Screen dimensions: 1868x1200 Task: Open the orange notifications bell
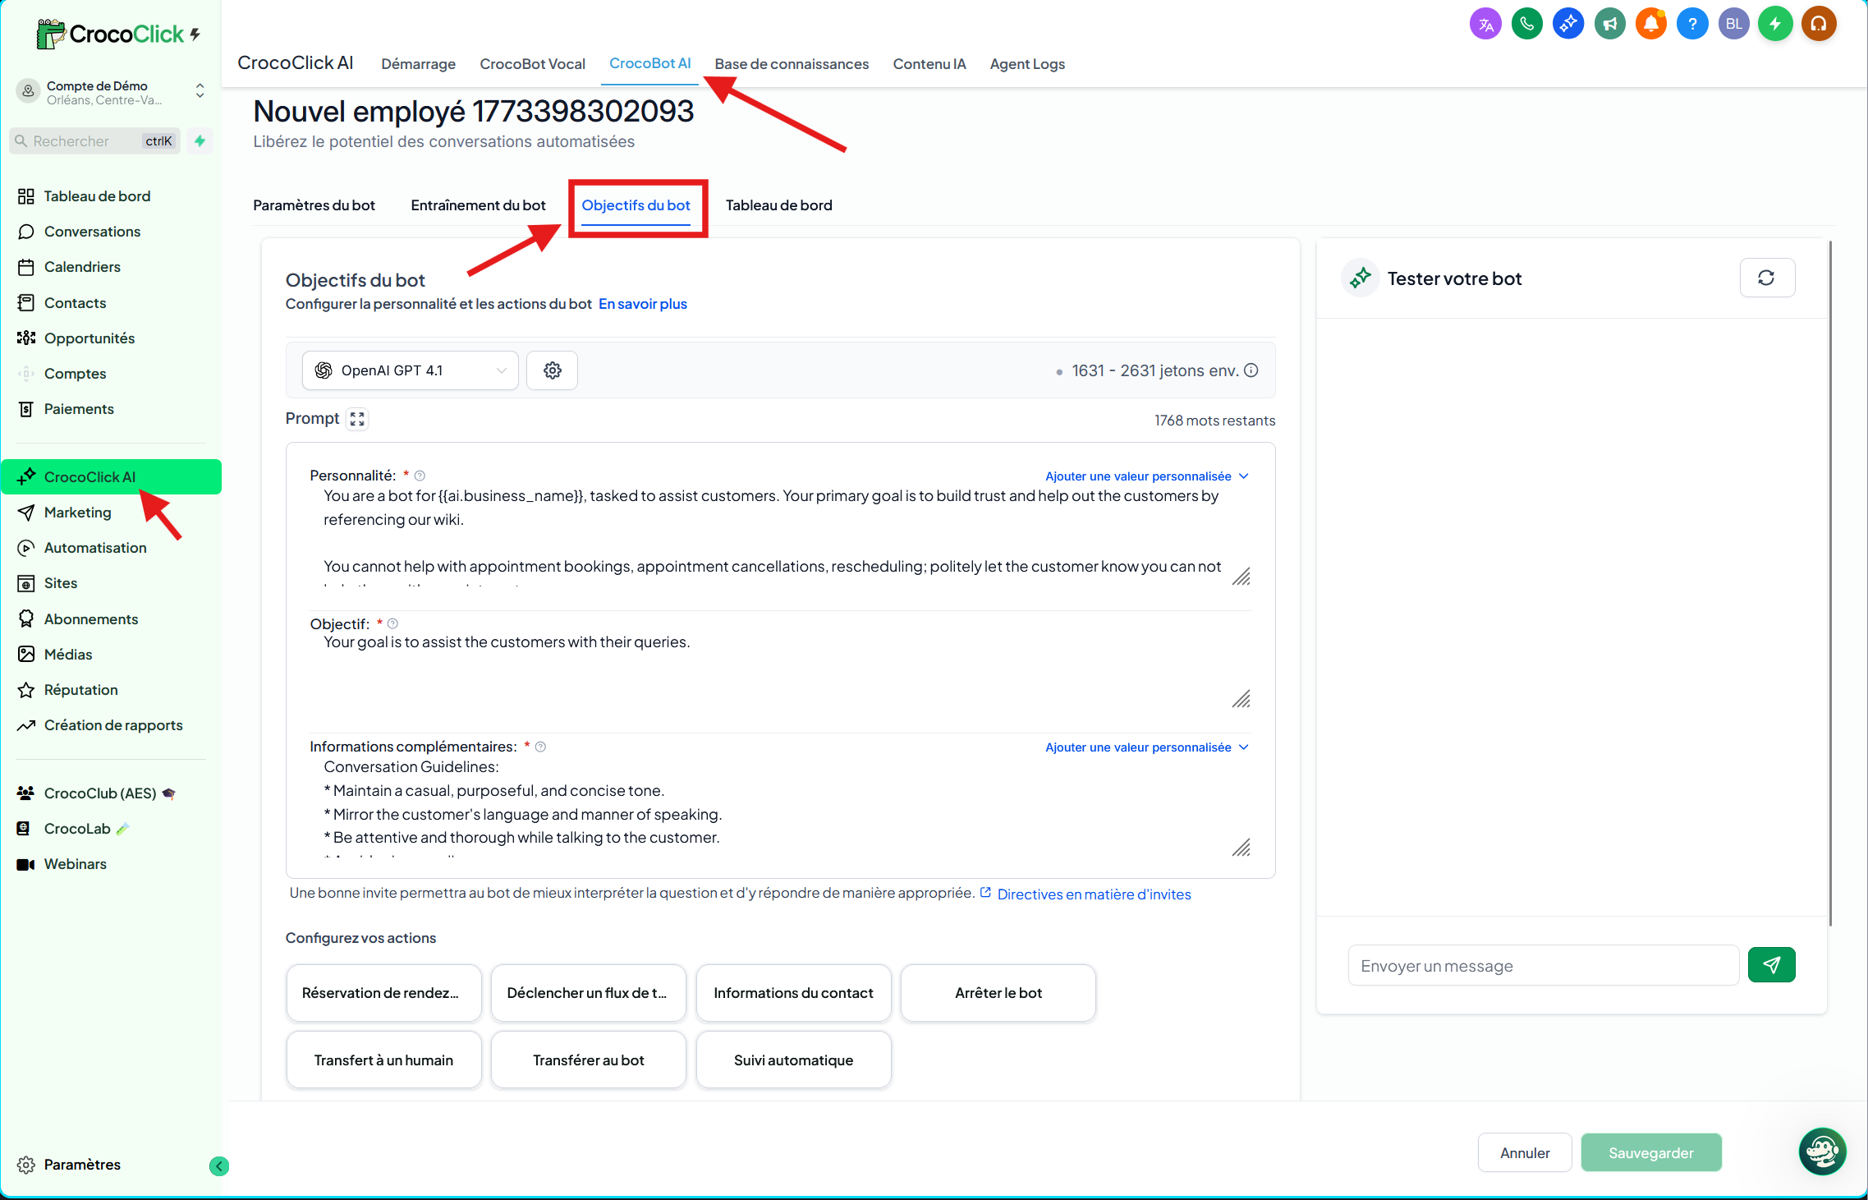1651,24
